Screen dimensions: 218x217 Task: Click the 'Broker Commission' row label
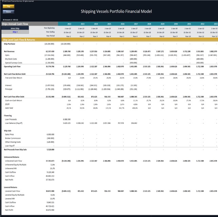point(13,138)
